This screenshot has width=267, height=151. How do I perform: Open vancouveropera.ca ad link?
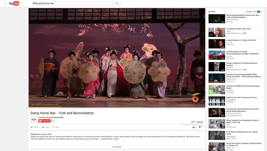[50, 105]
